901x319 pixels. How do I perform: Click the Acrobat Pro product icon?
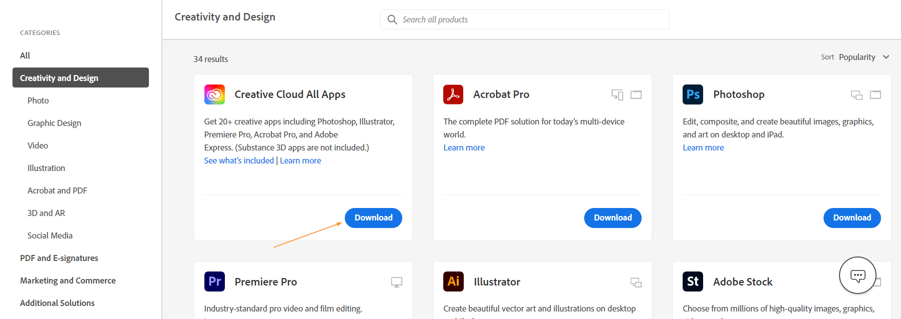[453, 94]
